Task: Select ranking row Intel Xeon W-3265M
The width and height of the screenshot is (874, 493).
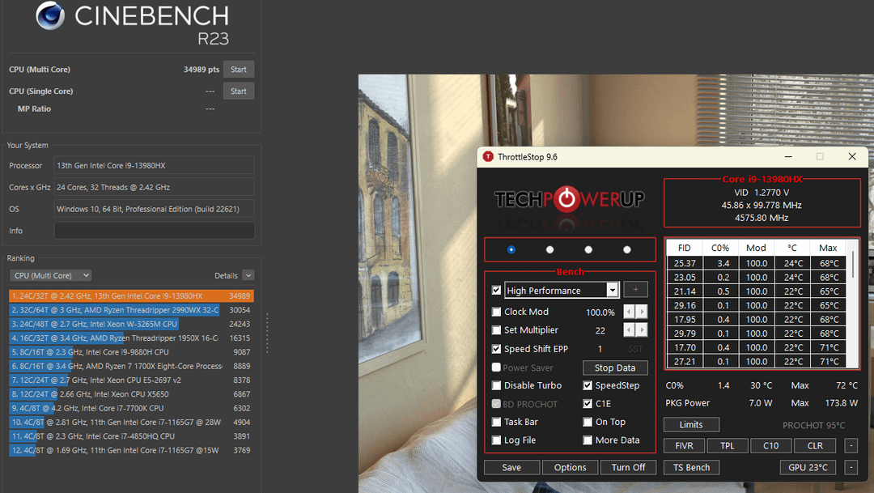Action: 132,324
